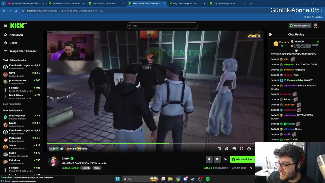This screenshot has height=183, width=325.
Task: Click the play button on the video
Action: click(54, 149)
